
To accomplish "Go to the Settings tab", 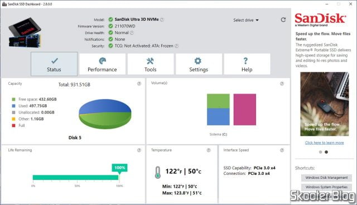I will [x=199, y=64].
